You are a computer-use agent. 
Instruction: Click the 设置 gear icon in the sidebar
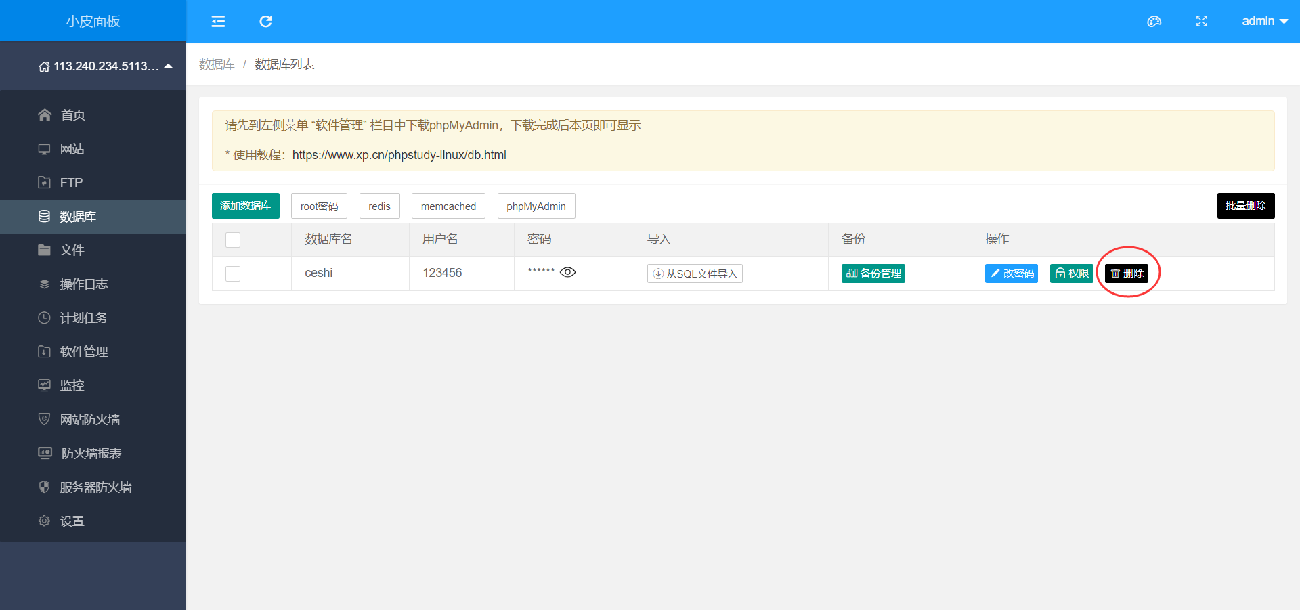click(x=45, y=521)
